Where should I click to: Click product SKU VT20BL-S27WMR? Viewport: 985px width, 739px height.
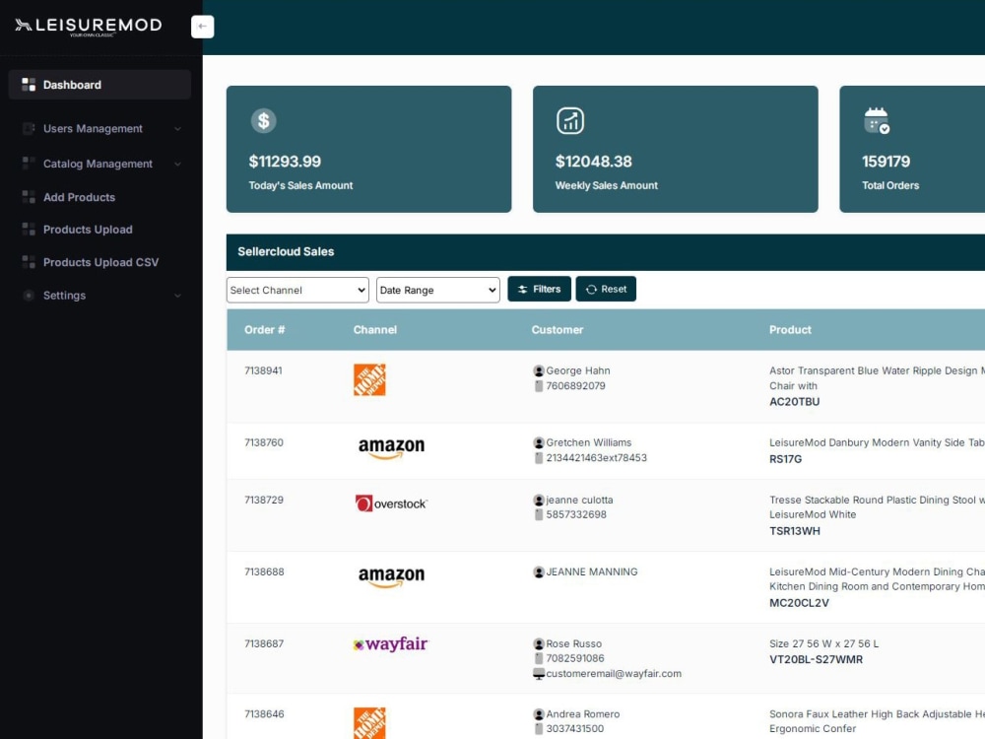[816, 660]
